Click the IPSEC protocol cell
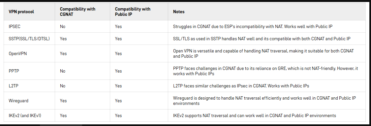This screenshot has width=371, height=126. [15, 26]
